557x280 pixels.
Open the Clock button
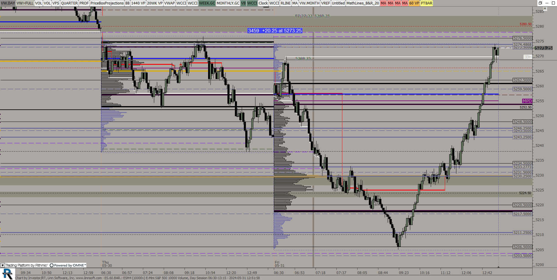pyautogui.click(x=263, y=3)
